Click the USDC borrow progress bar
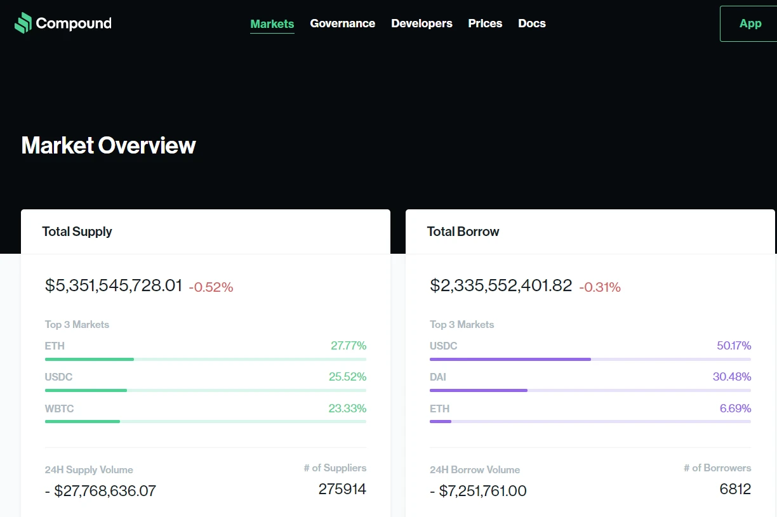The image size is (777, 517). pyautogui.click(x=590, y=359)
